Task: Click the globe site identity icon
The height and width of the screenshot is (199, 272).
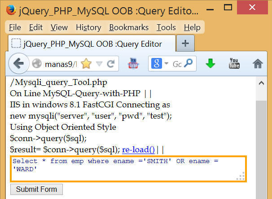Action: [37, 64]
